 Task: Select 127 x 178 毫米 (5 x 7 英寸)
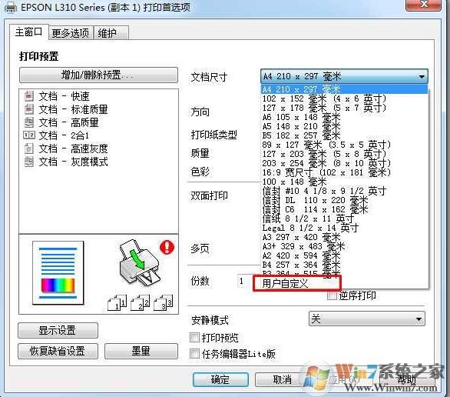tap(344, 108)
